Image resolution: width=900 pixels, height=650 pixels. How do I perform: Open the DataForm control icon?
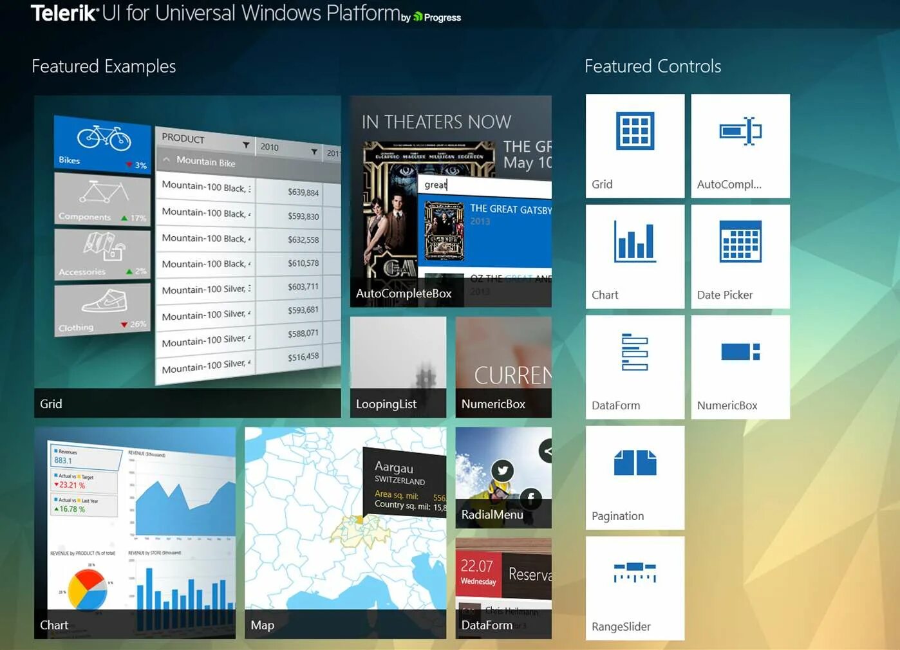(635, 352)
